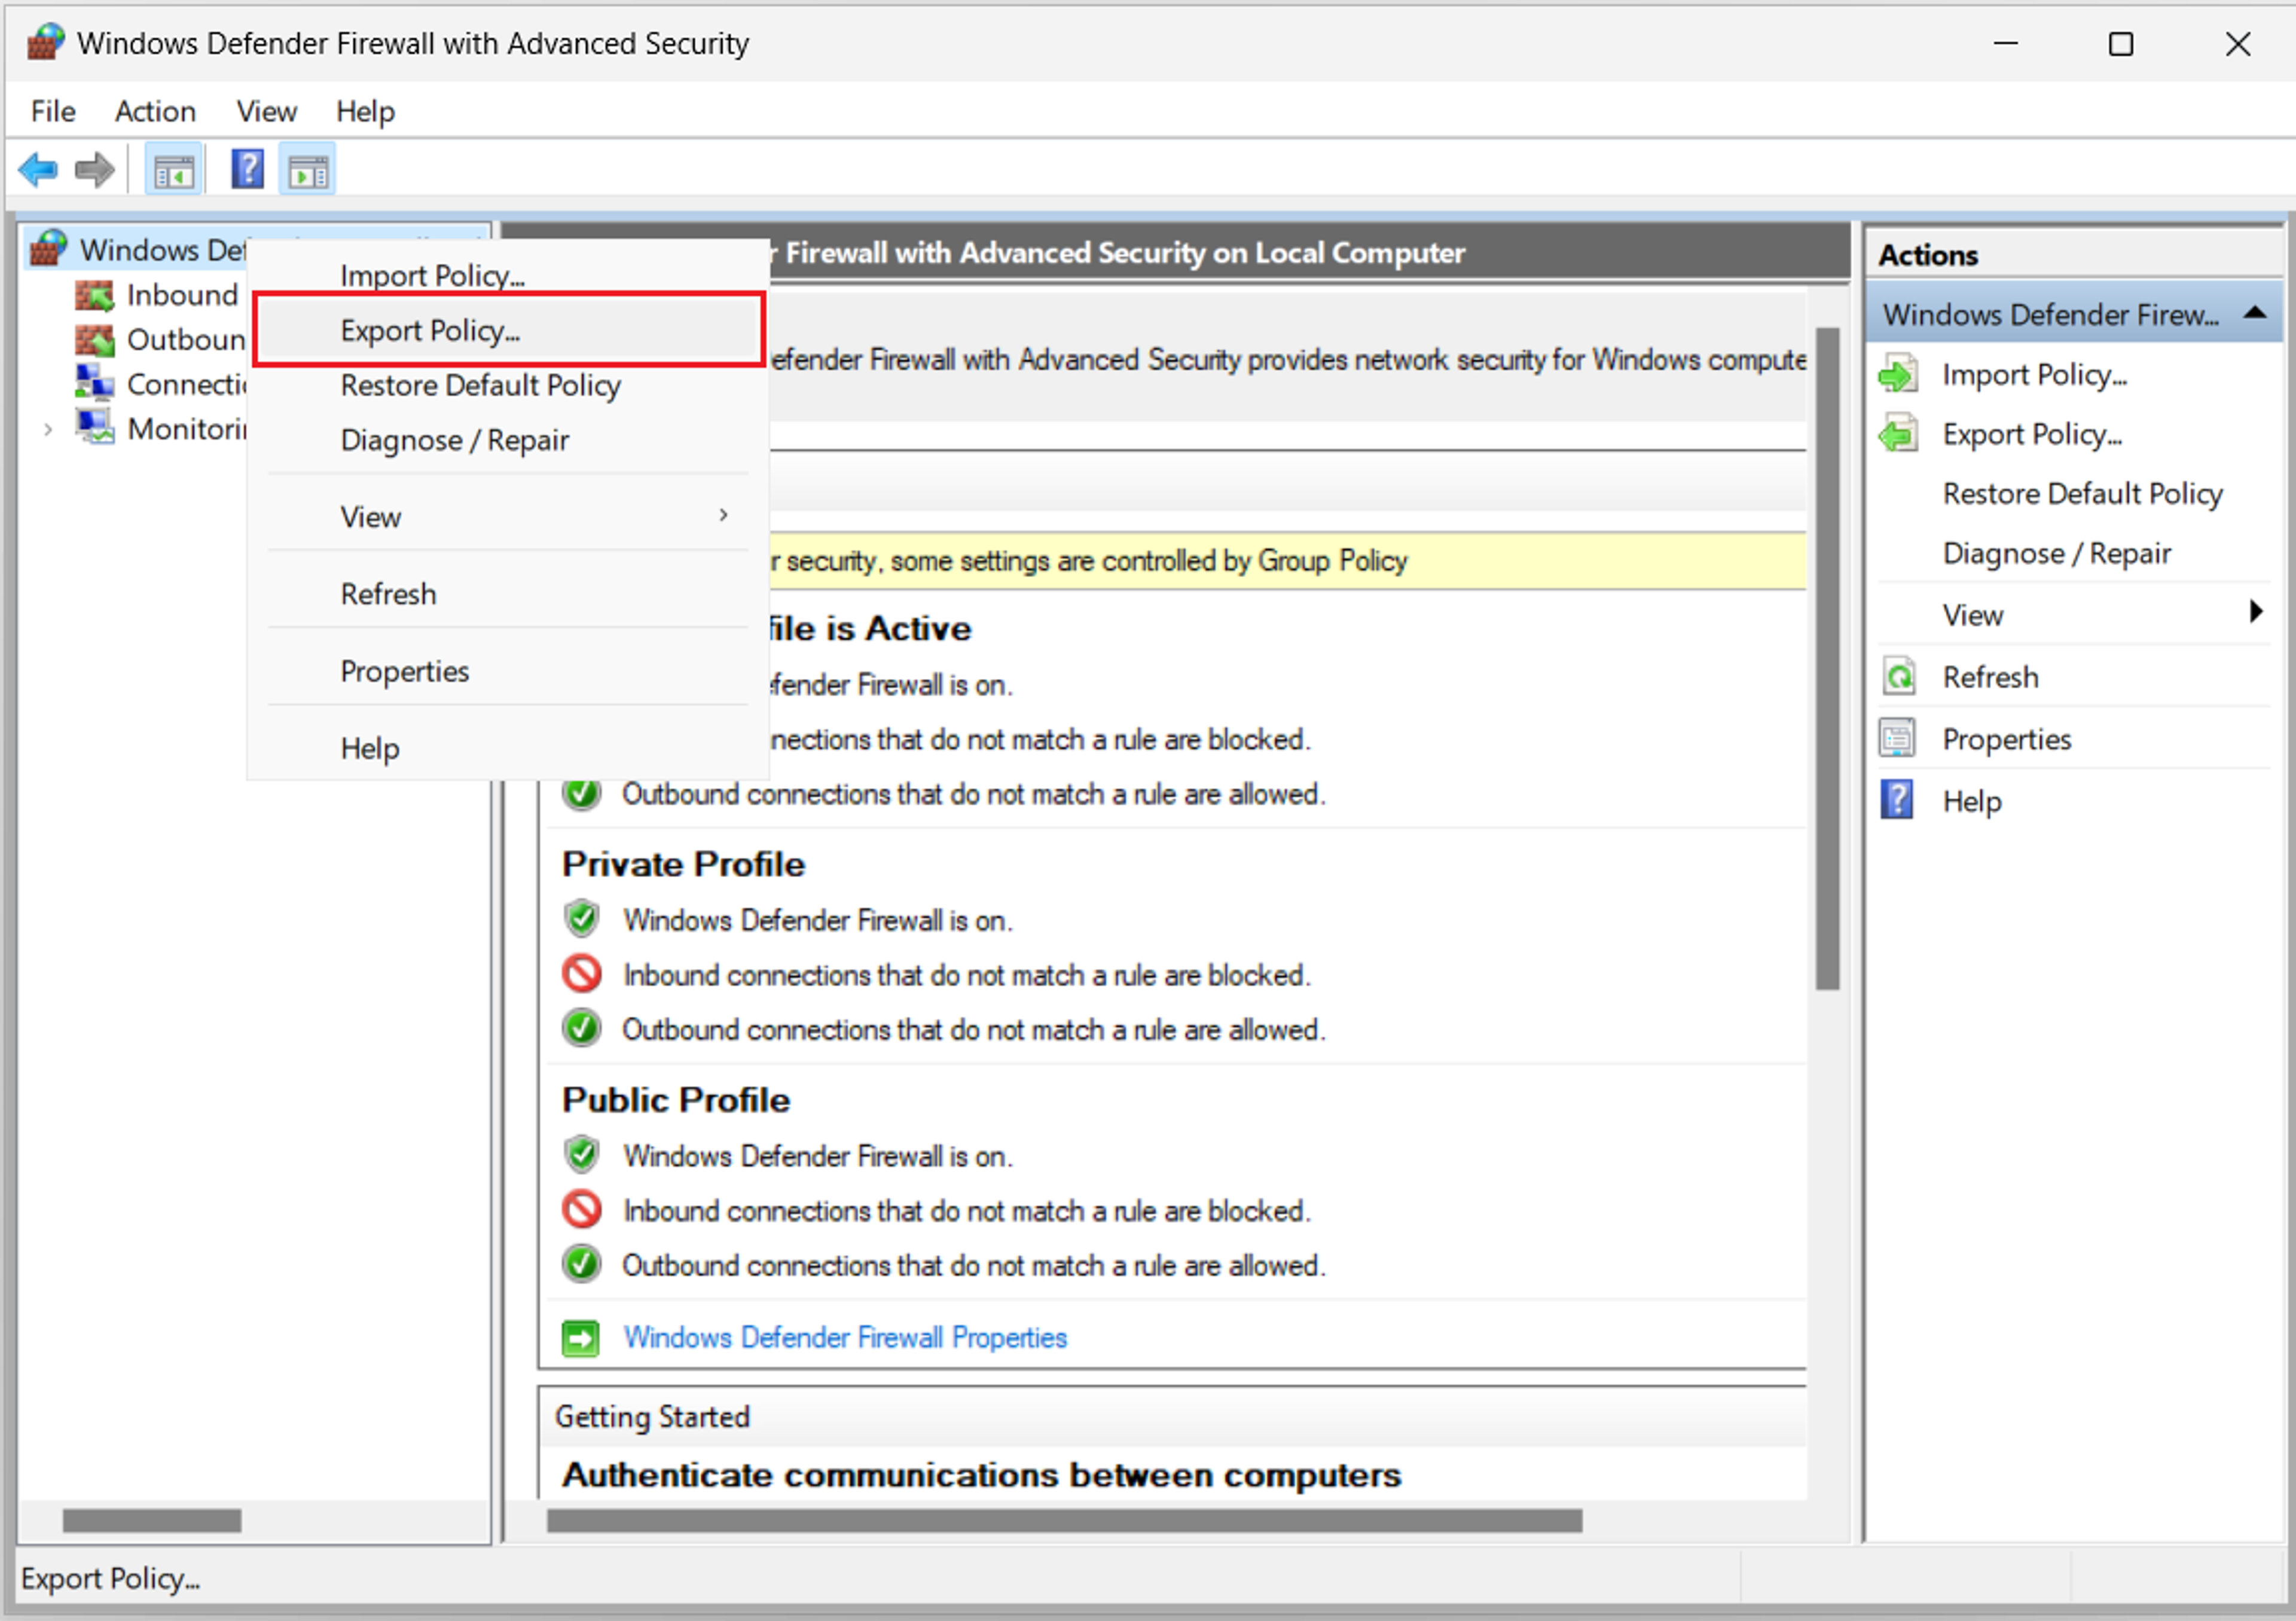Toggle the Show/Hide Console Tree toolbar icon
The width and height of the screenshot is (2296, 1621).
point(174,170)
